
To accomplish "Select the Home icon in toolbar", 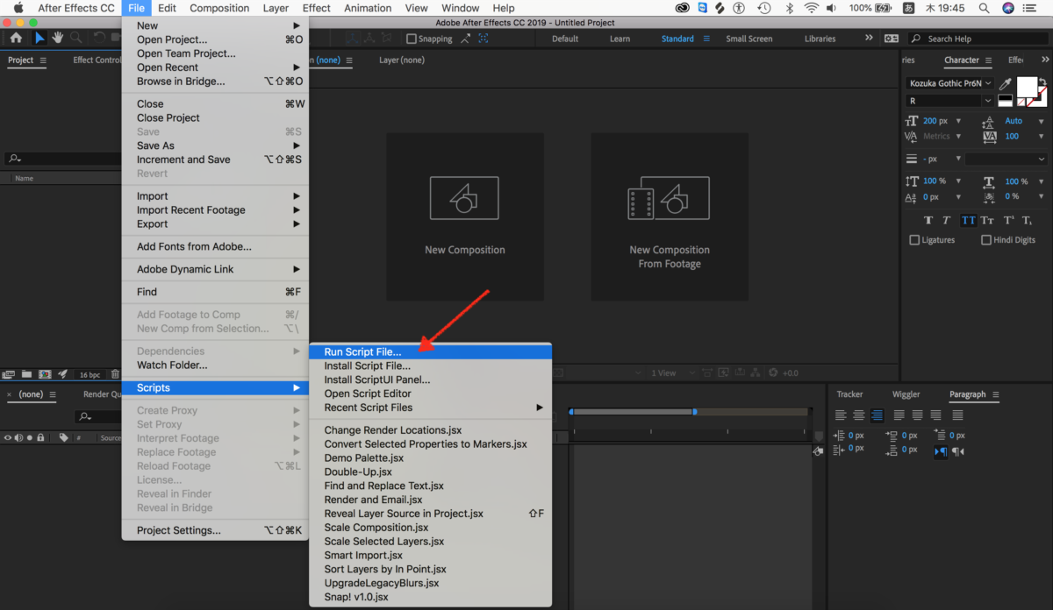I will tap(16, 38).
